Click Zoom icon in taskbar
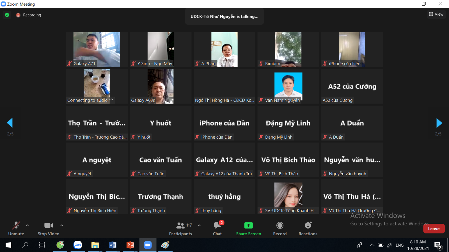 (x=148, y=245)
